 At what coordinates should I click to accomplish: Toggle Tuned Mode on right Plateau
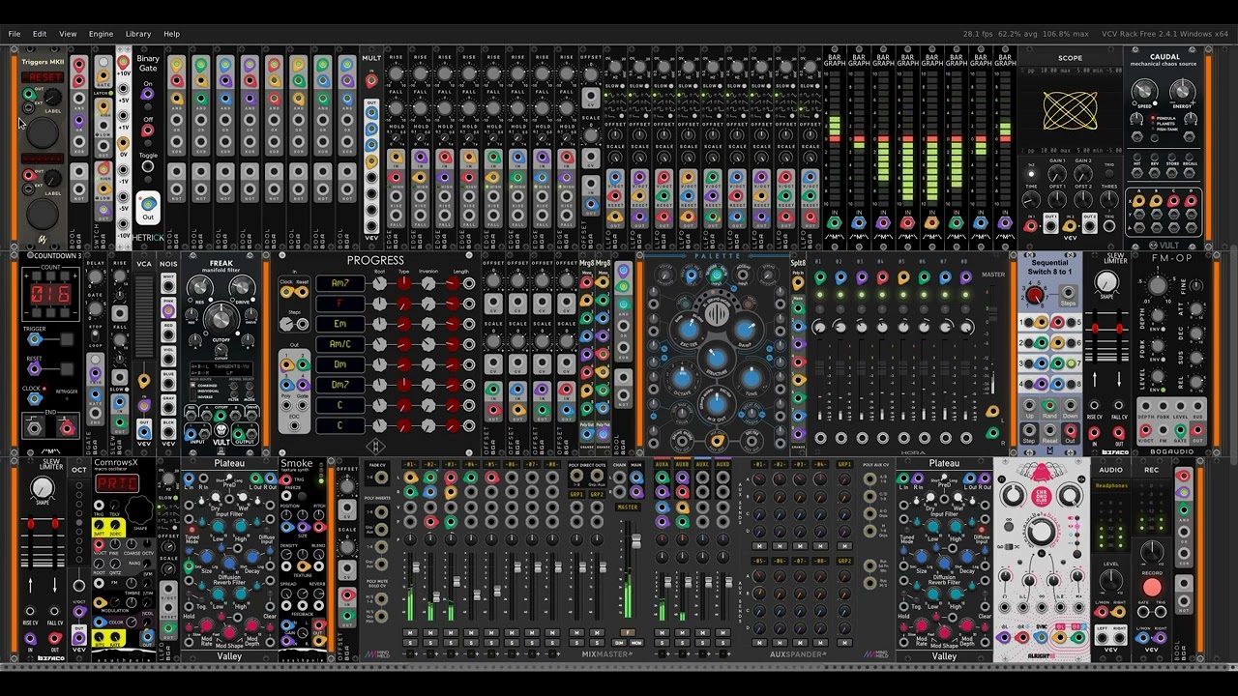pos(907,530)
